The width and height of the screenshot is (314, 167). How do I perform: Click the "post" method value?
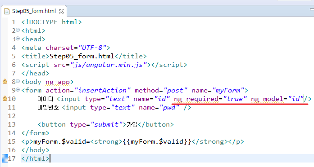coord(175,90)
